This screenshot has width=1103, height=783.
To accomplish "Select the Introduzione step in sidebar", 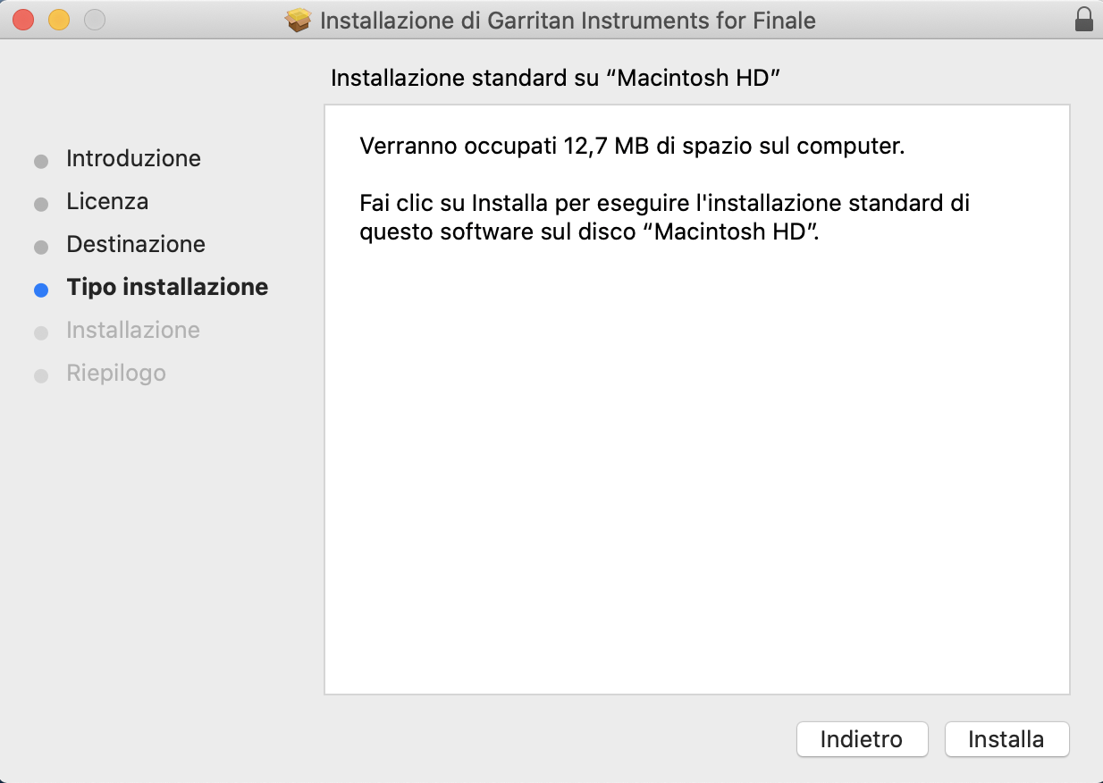I will pyautogui.click(x=133, y=159).
